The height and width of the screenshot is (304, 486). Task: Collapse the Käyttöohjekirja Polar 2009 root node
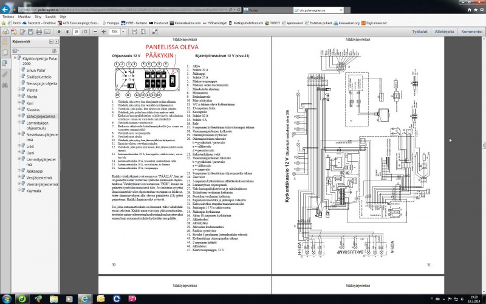click(x=15, y=58)
